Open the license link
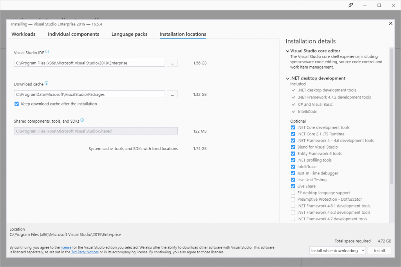The height and width of the screenshot is (267, 401). point(66,247)
